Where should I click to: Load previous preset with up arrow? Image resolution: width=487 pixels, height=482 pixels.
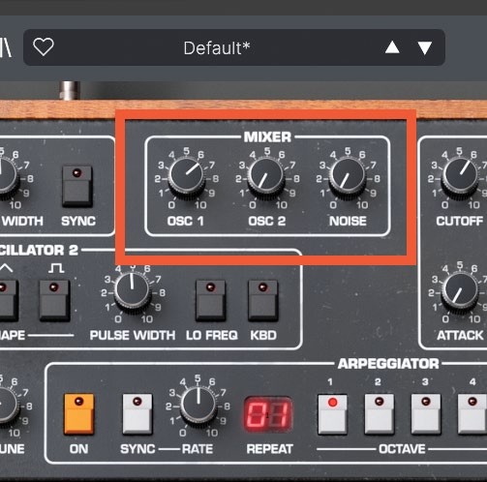(x=392, y=47)
